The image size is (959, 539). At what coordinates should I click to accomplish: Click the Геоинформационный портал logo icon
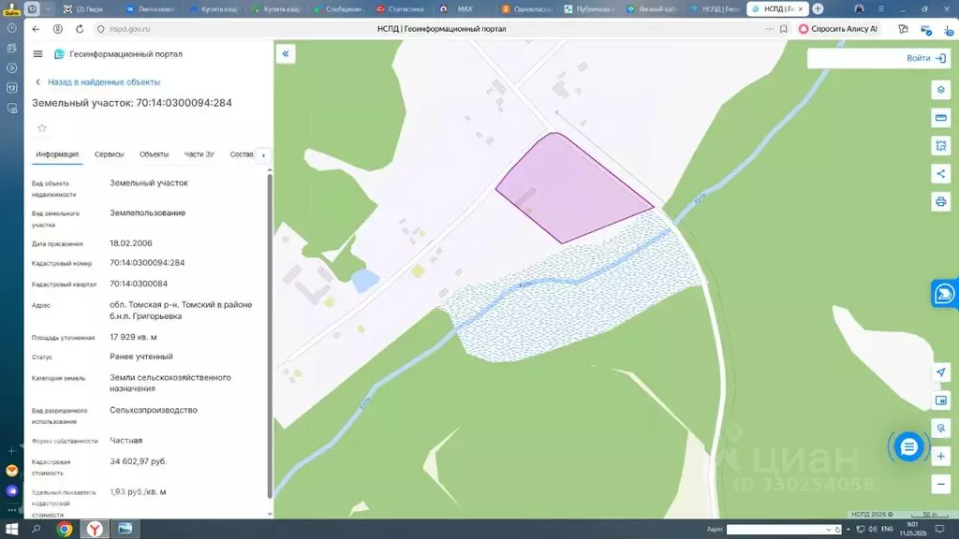[x=59, y=53]
